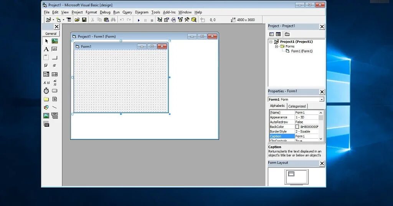
Task: Click the End stop button
Action: 152,20
